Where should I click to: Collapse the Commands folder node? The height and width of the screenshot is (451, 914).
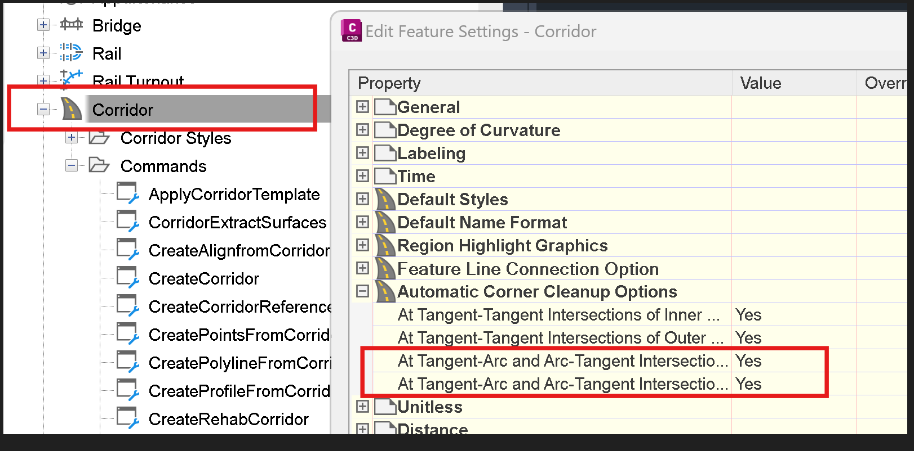coord(72,166)
